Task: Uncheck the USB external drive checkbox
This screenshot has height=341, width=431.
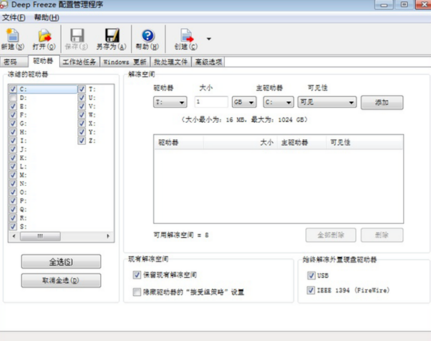Action: (x=311, y=275)
